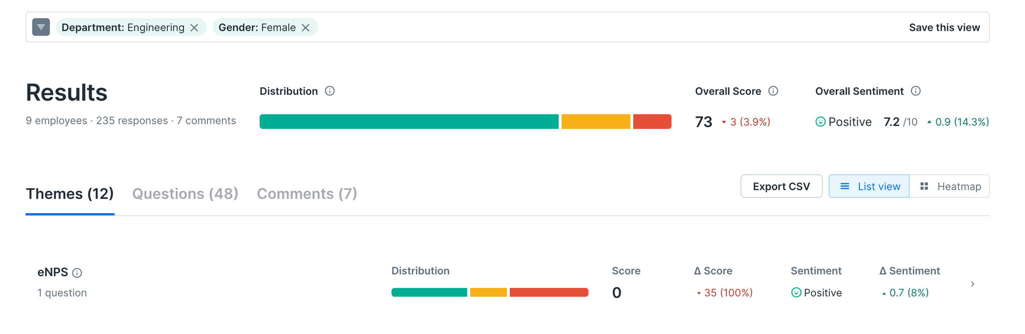Switch to Heatmap view
Image resolution: width=1025 pixels, height=334 pixels.
949,186
